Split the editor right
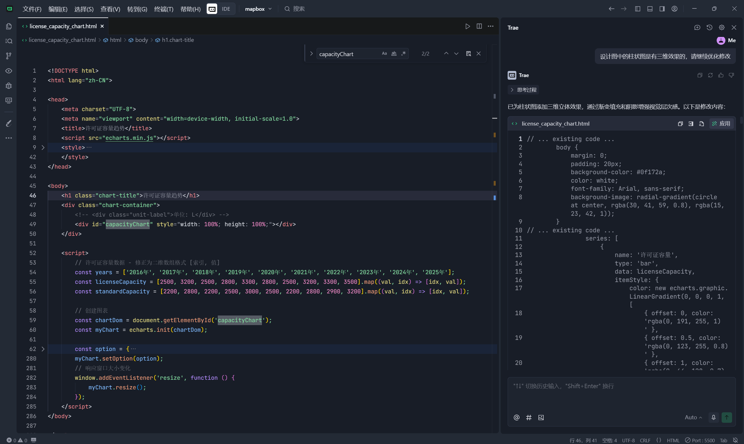The height and width of the screenshot is (444, 744). point(479,26)
